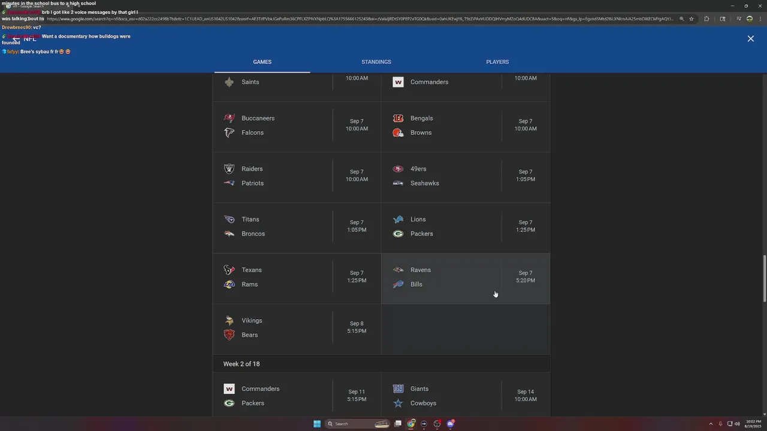Click the Bills team logo
Screen dimensions: 767x431
(398, 284)
